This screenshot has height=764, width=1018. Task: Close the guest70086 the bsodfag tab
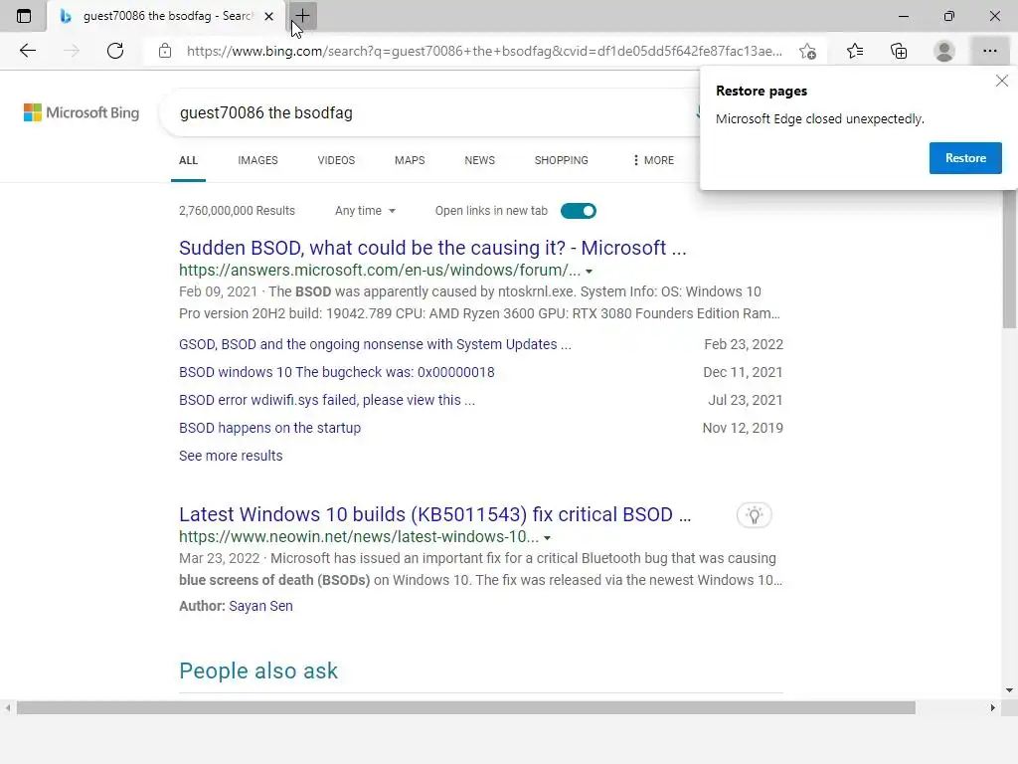[x=268, y=16]
